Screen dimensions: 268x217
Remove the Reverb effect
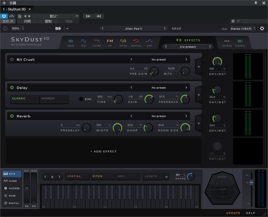coord(198,123)
